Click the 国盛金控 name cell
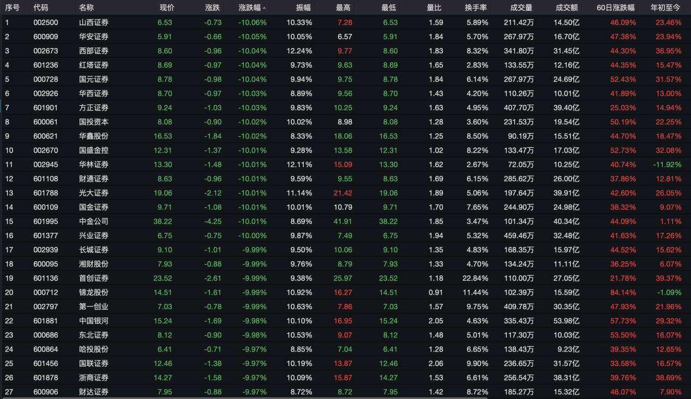The height and width of the screenshot is (399, 691). click(94, 150)
